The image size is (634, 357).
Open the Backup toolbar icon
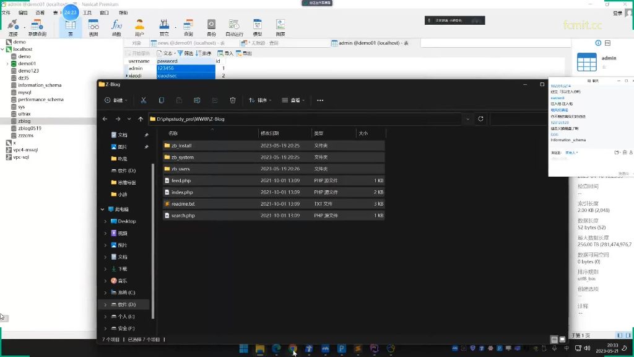[x=211, y=27]
